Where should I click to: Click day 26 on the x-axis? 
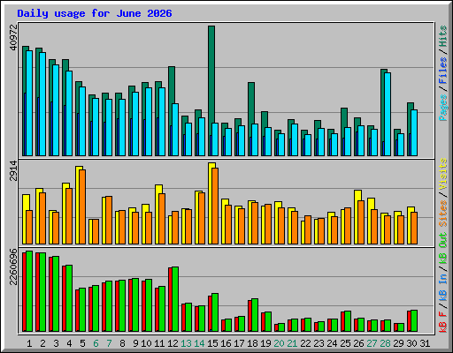point(358,343)
